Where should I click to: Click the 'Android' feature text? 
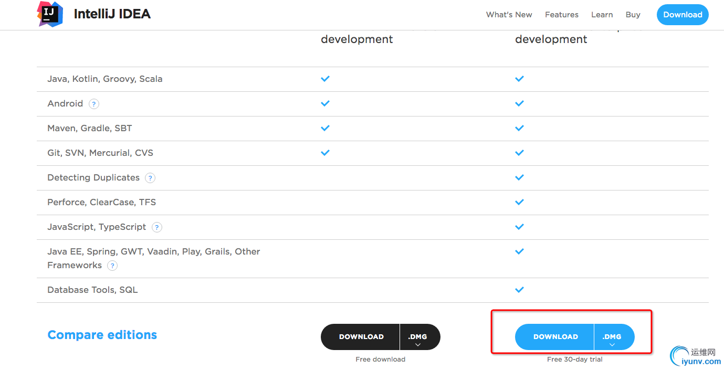65,104
